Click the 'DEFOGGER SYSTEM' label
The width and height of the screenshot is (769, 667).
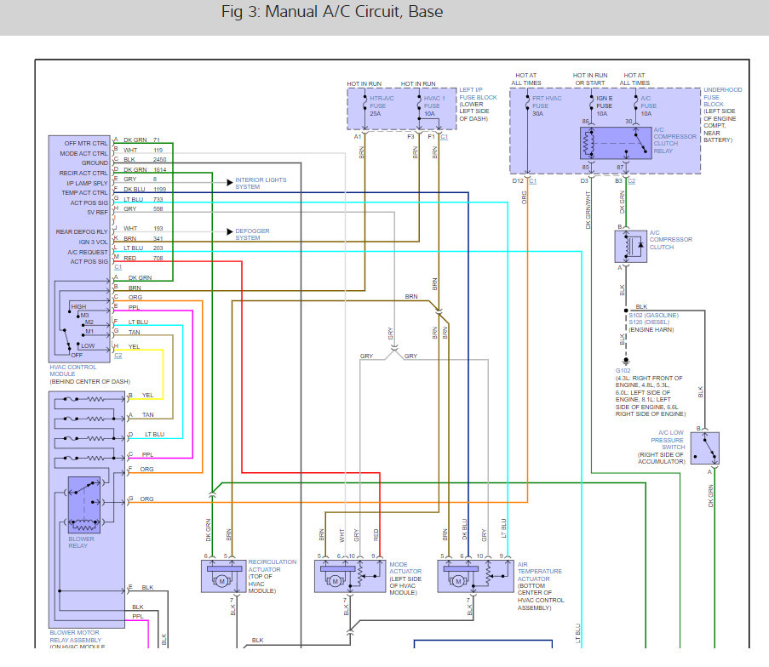(x=252, y=234)
